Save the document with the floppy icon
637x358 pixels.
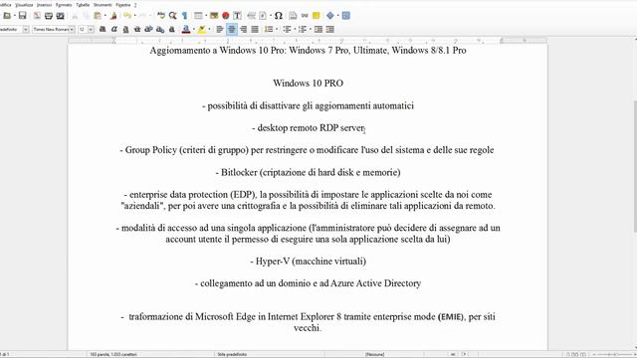(x=22, y=16)
